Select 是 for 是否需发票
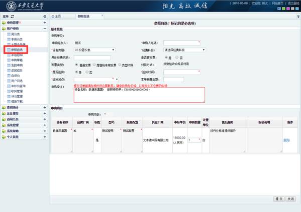301x212 pixels. click(166, 57)
